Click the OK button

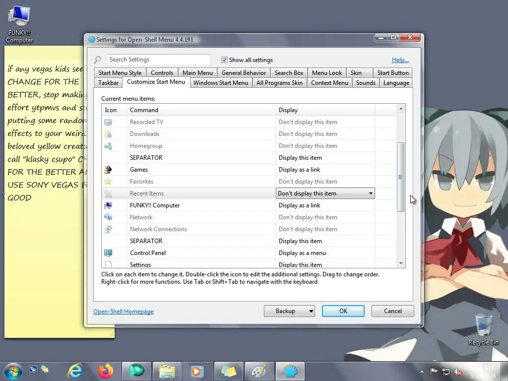(343, 311)
